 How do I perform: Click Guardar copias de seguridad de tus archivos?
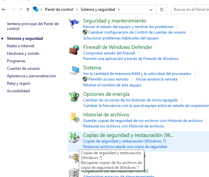coord(143,121)
